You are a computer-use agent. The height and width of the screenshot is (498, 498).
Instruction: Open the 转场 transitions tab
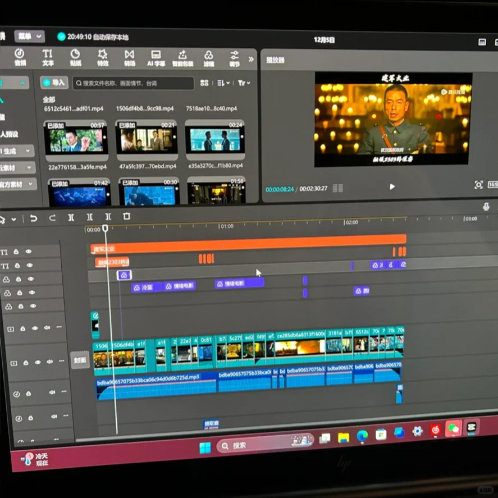(x=129, y=58)
